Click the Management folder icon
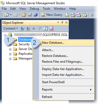98x104 pixels. (15, 58)
